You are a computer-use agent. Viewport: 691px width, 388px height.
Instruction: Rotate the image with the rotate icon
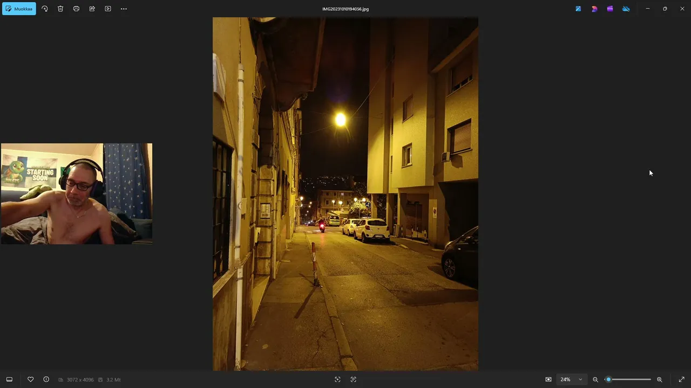pos(45,9)
